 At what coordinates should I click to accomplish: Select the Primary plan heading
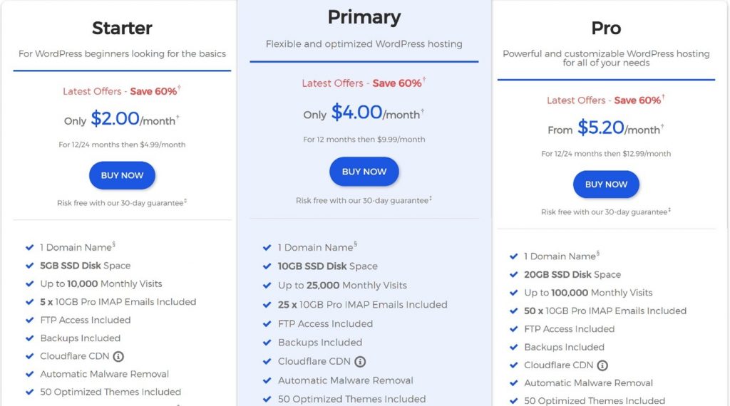(364, 17)
